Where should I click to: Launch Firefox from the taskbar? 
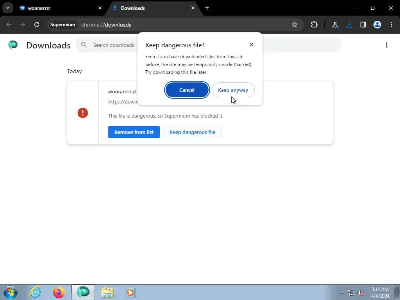pos(59,292)
